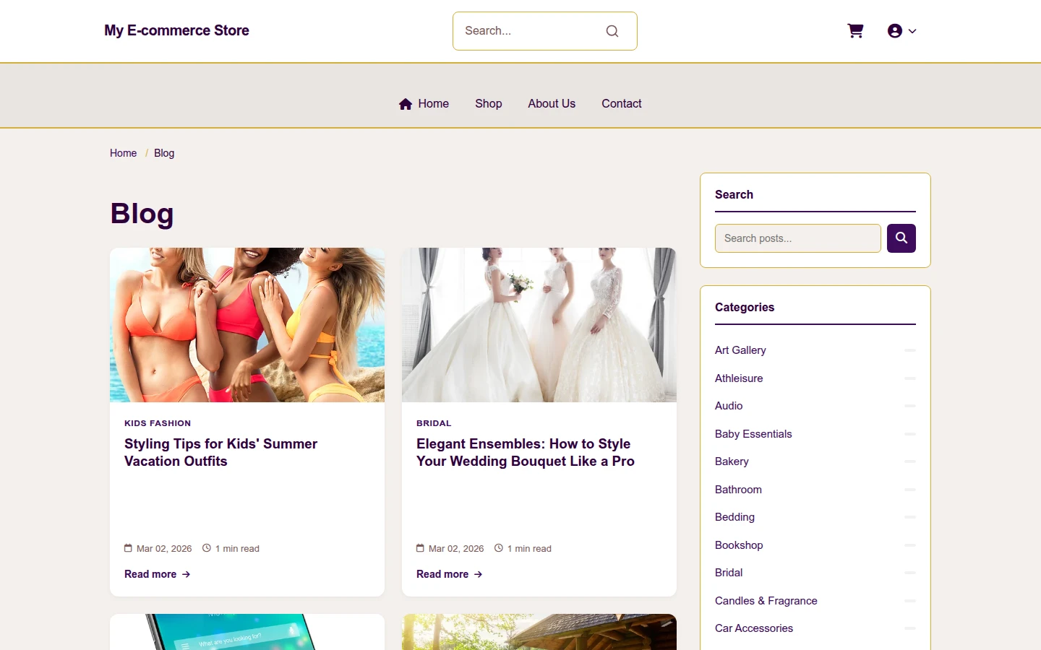Click the Blog breadcrumb text
The height and width of the screenshot is (650, 1041).
pos(164,153)
